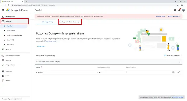Click the browser back arrow
Screen dimensions: 187x101
coord(2,5)
